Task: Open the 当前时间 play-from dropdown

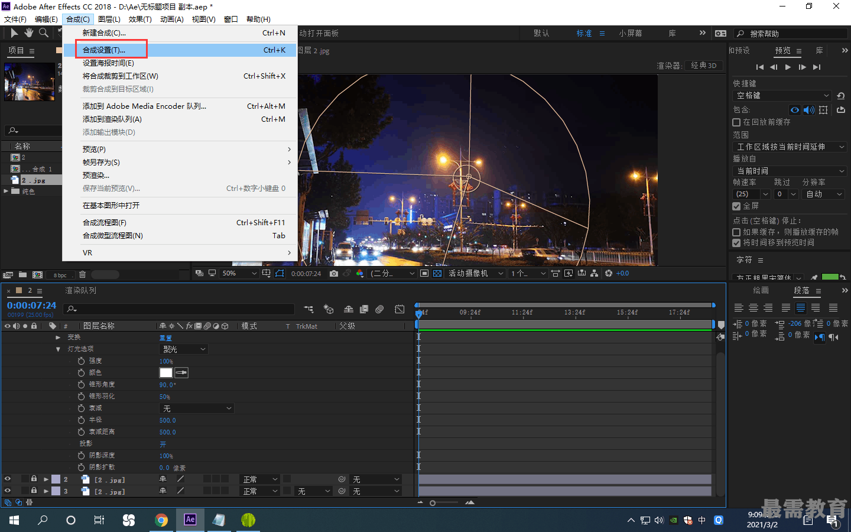Action: click(x=790, y=171)
